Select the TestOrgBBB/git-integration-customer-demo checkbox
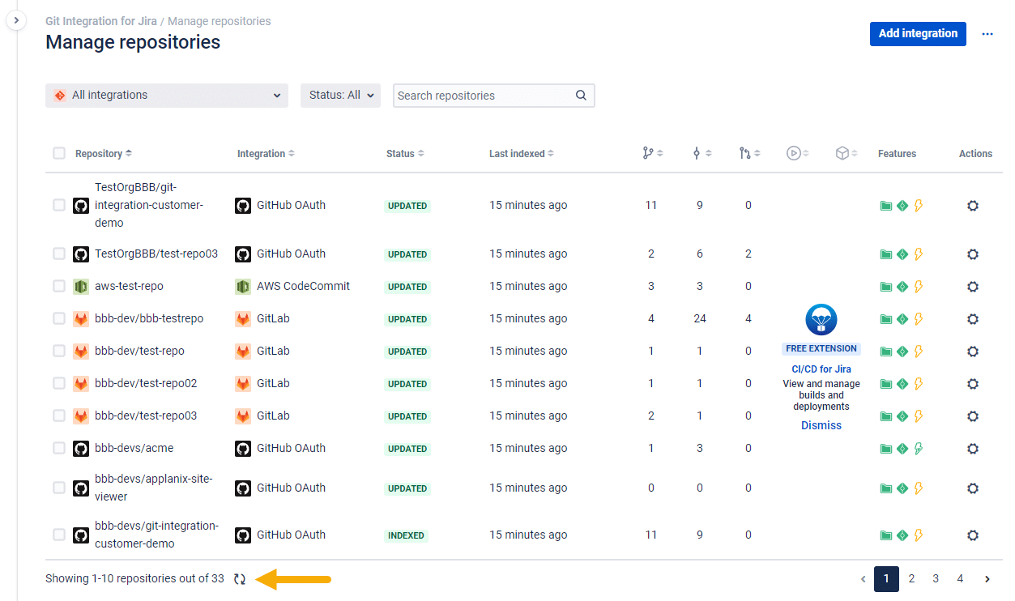Viewport: 1015px width, 601px height. pos(59,206)
